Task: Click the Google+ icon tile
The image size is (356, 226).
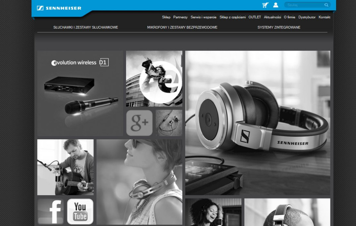Action: pos(139,123)
